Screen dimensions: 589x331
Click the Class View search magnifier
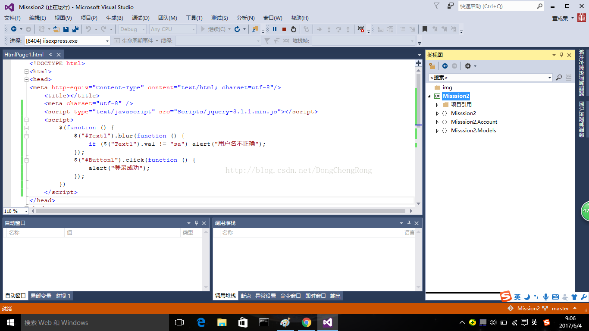click(559, 78)
